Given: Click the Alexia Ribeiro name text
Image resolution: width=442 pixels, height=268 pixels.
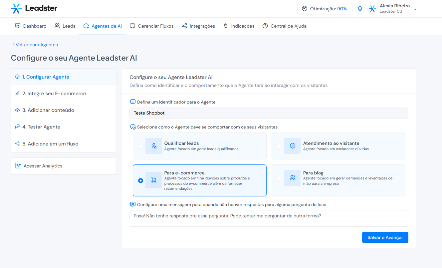Looking at the screenshot, I should coord(395,6).
